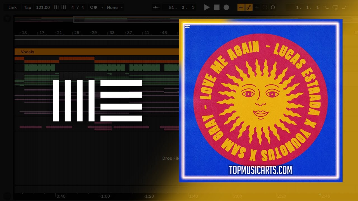Click the 0:40 mark on the time ruler
This screenshot has height=201, width=358.
click(61, 196)
